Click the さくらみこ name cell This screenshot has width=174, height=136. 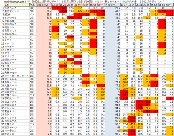coord(17,118)
